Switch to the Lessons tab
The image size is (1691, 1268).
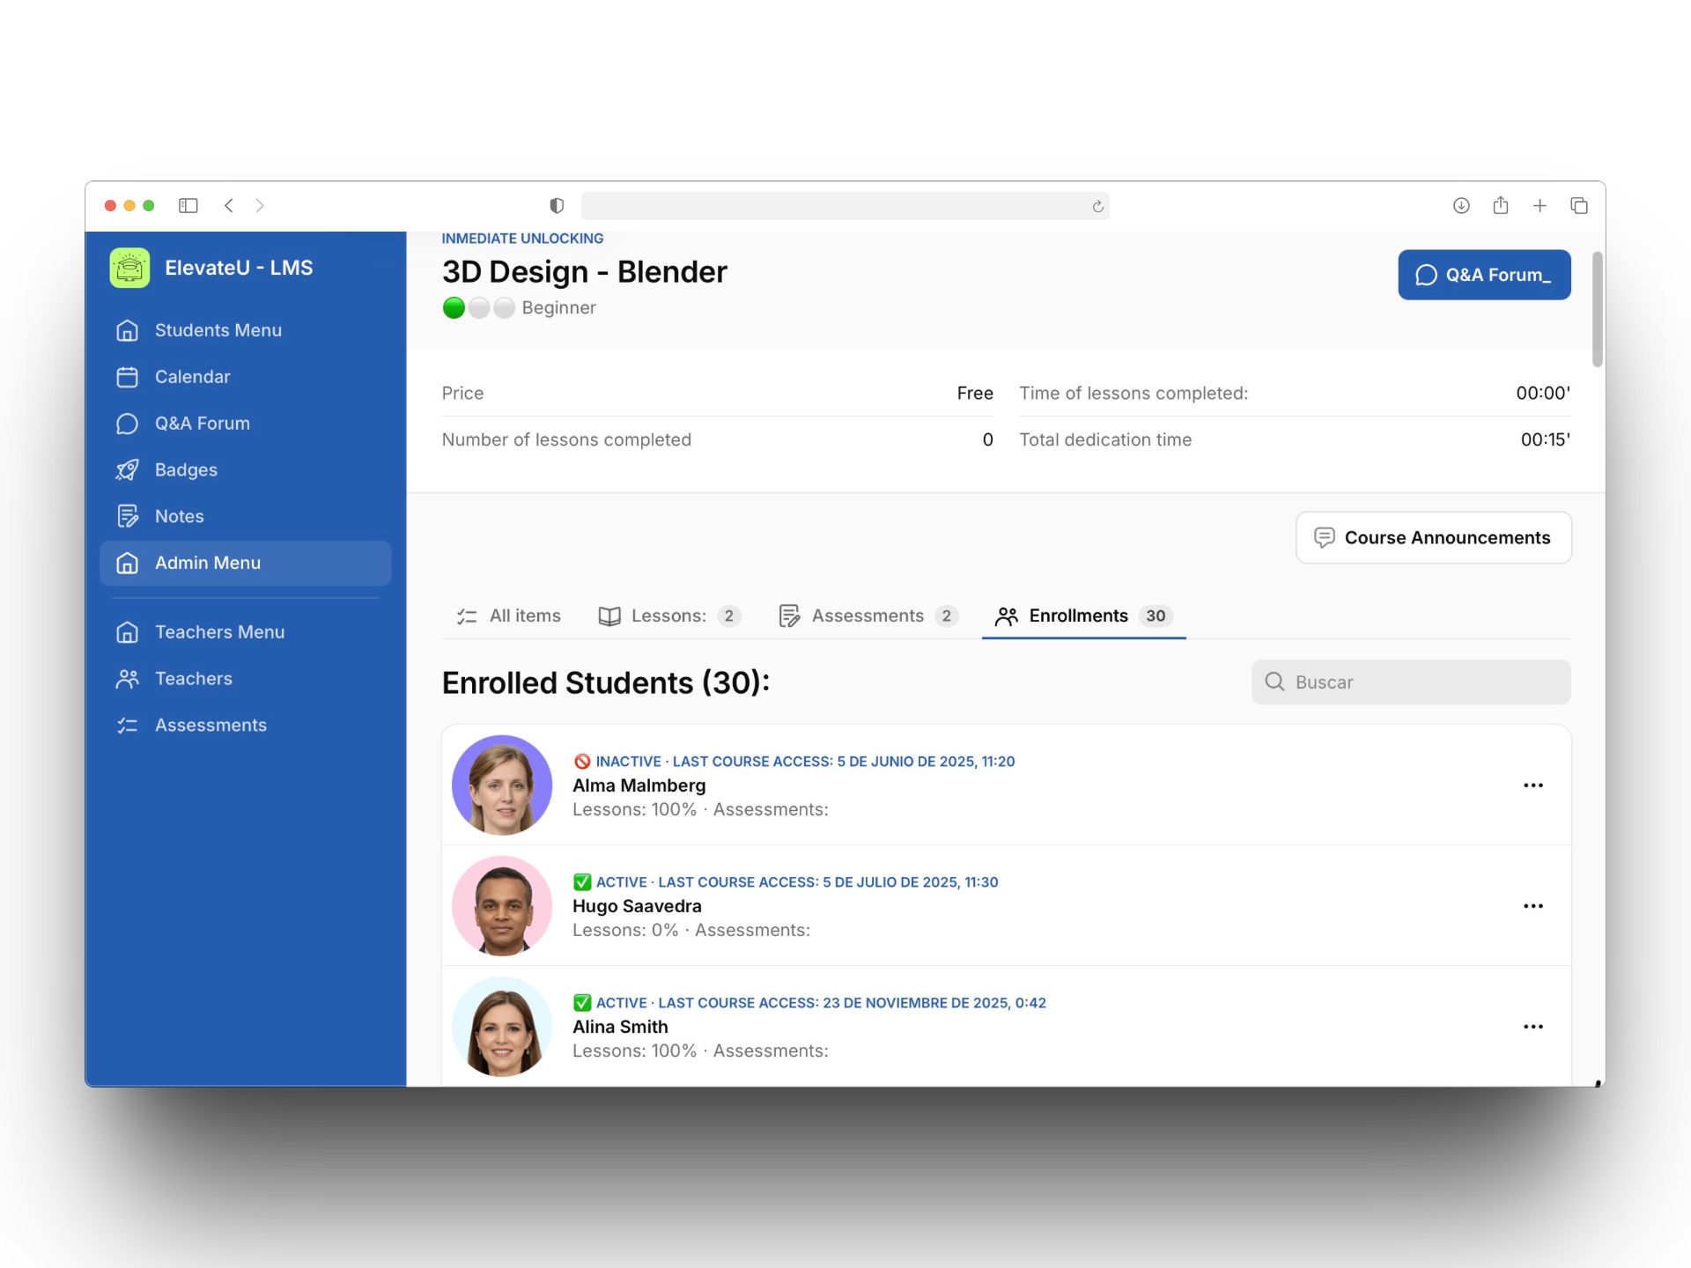tap(669, 616)
